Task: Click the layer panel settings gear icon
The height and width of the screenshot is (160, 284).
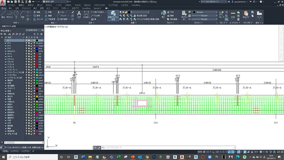Action: [41, 34]
